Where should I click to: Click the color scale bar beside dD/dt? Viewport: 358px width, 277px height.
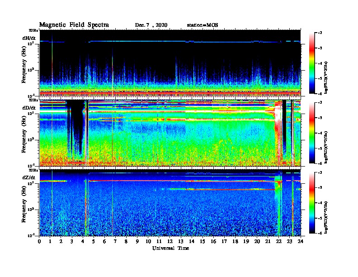pyautogui.click(x=312, y=133)
